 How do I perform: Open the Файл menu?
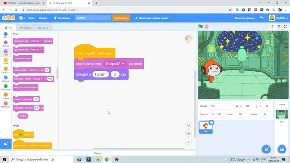pyautogui.click(x=32, y=18)
